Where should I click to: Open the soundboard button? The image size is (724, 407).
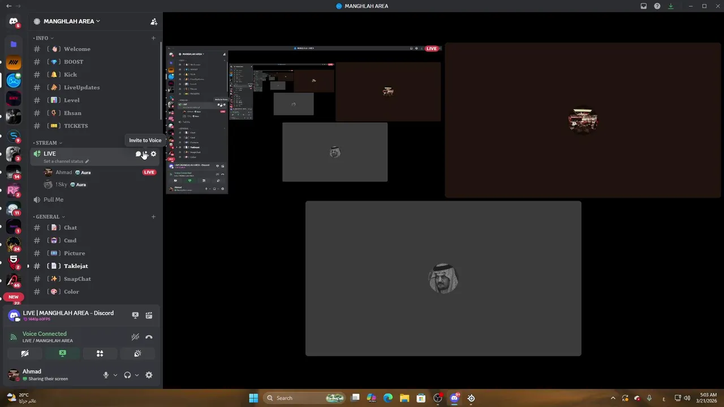tap(137, 353)
